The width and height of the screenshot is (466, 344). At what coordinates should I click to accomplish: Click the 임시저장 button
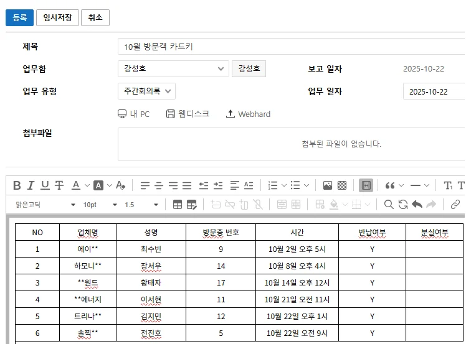pyautogui.click(x=57, y=18)
